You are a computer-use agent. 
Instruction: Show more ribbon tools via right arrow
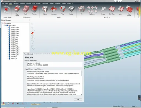pos(140,11)
